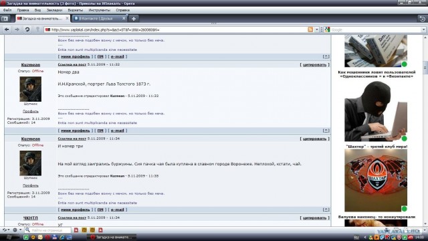Open Шахтер - третий клуб мира link
Viewport: 428px width, 241px height.
(377, 147)
